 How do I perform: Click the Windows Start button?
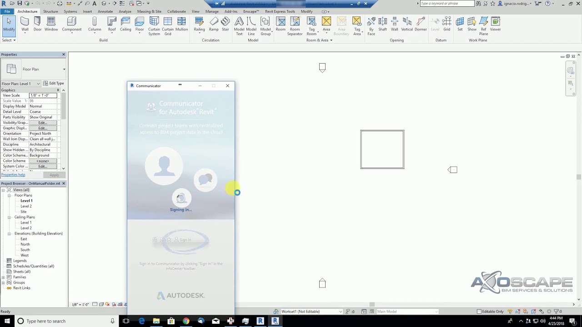(x=6, y=321)
